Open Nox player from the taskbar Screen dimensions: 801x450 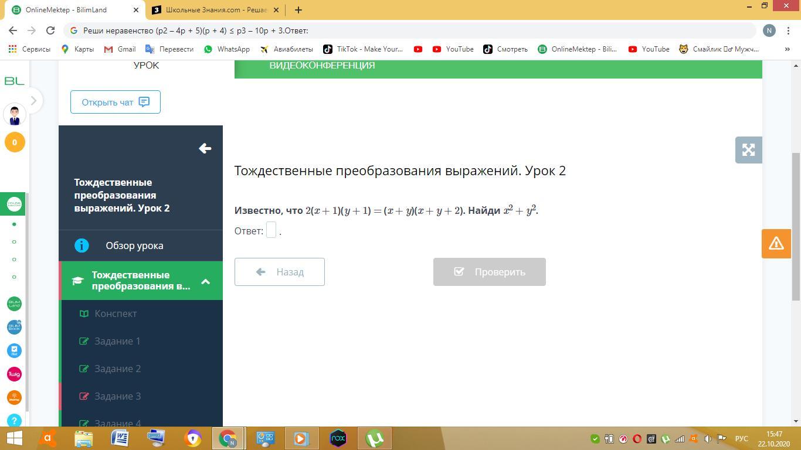point(338,438)
